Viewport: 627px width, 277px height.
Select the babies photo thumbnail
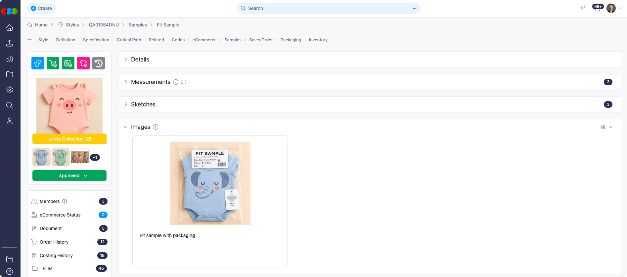click(80, 157)
